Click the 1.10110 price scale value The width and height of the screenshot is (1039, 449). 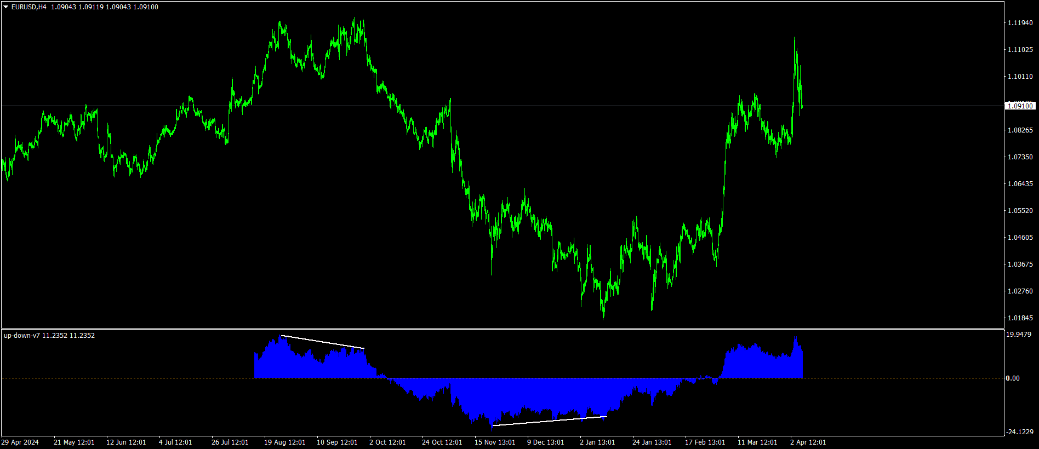tap(1020, 76)
